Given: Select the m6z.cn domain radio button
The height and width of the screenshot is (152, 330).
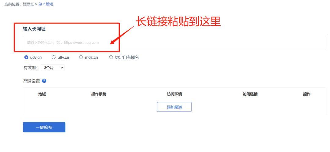Looking at the screenshot, I should tap(81, 57).
